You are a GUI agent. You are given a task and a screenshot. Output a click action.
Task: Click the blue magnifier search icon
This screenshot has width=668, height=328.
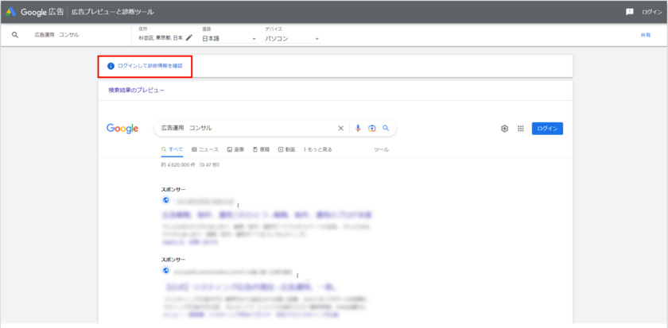[x=386, y=128]
